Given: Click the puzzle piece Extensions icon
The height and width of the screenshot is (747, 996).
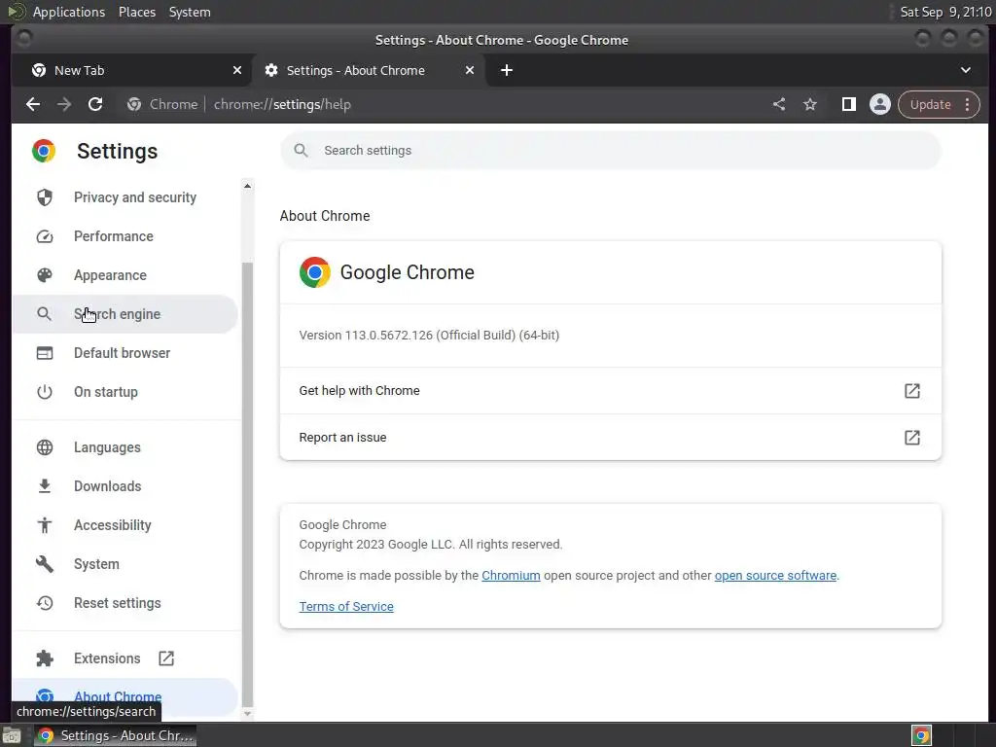Looking at the screenshot, I should point(45,658).
